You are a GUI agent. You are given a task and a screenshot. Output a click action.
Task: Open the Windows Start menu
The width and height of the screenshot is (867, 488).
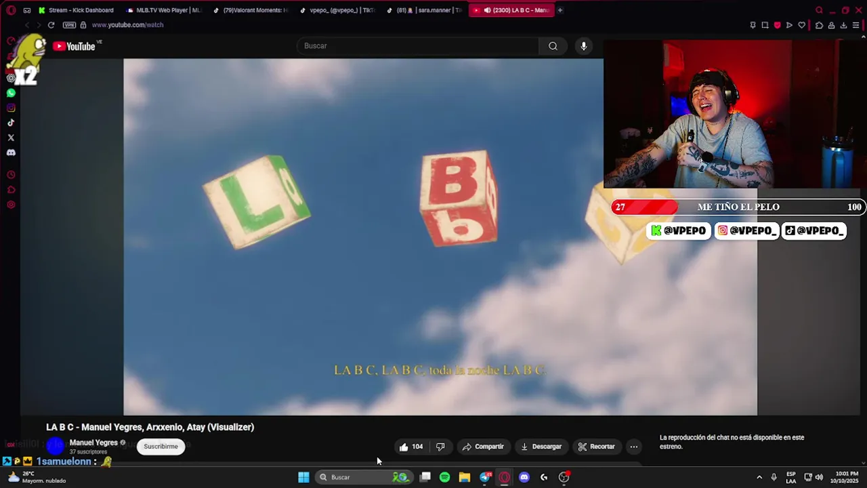pos(303,477)
